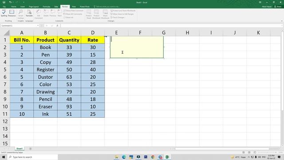Click the Share button
The image size is (284, 160).
pos(278,7)
